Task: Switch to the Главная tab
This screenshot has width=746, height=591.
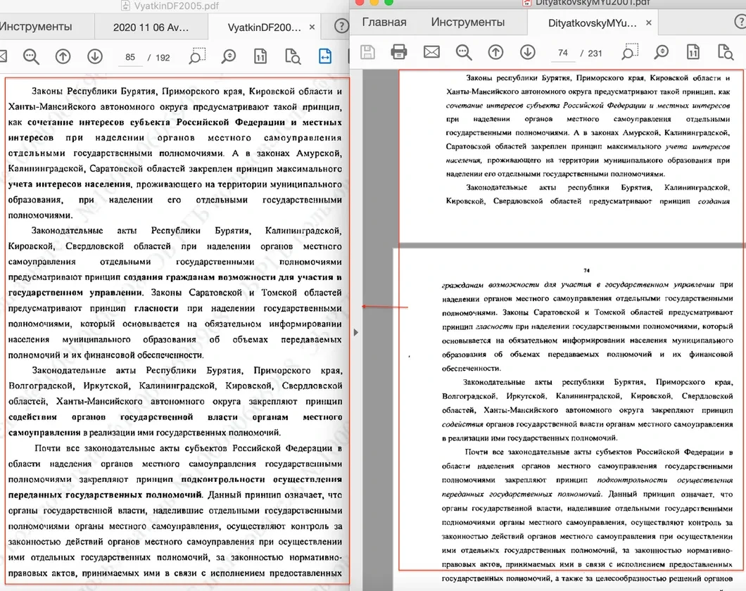Action: [x=384, y=23]
